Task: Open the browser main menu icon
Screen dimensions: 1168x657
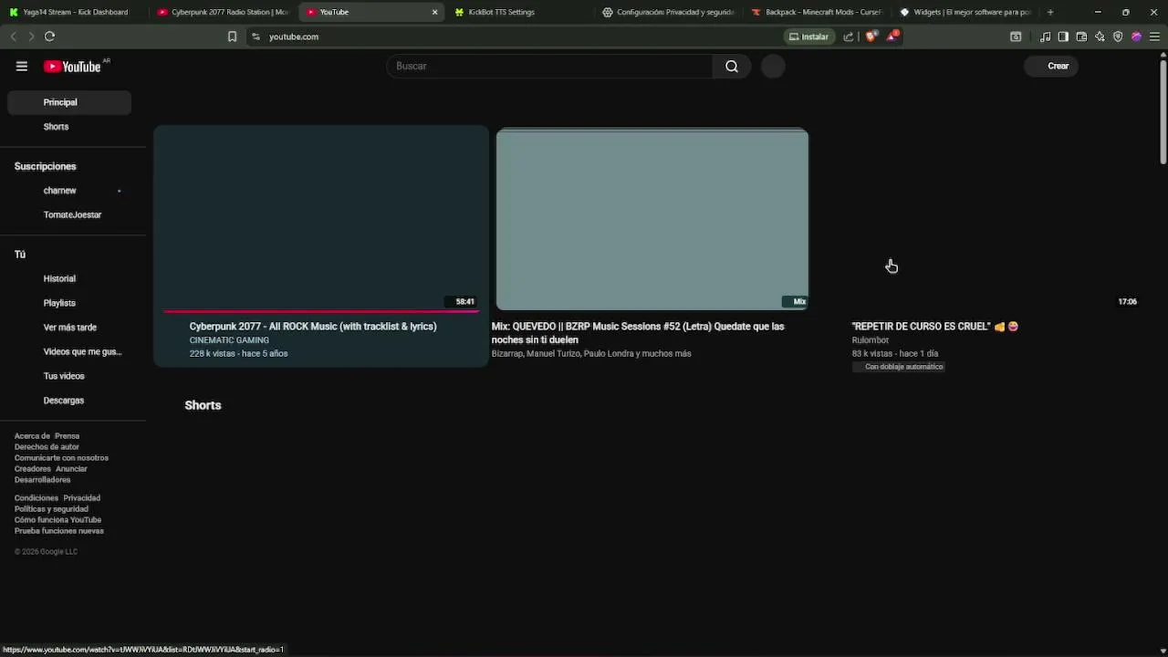Action: pyautogui.click(x=1154, y=36)
